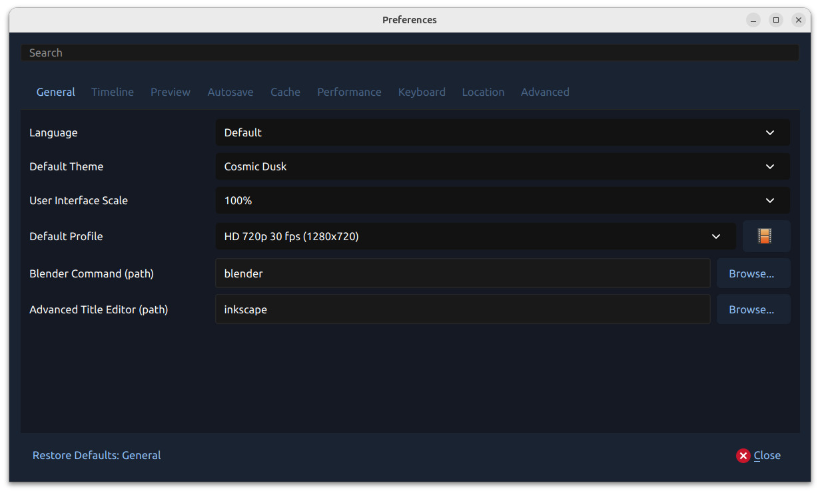Open the User Interface Scale dropdown
The image size is (820, 493).
click(x=502, y=200)
